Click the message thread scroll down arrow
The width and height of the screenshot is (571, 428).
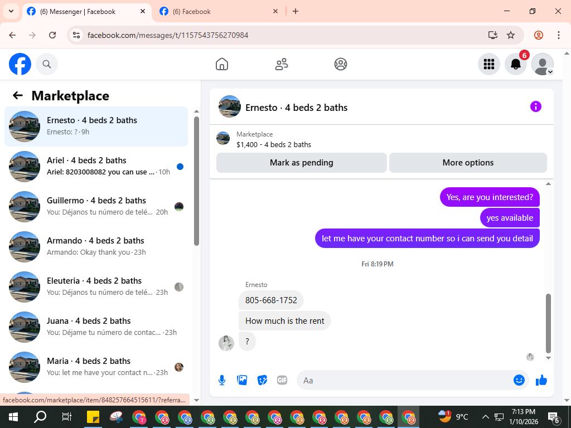click(549, 358)
